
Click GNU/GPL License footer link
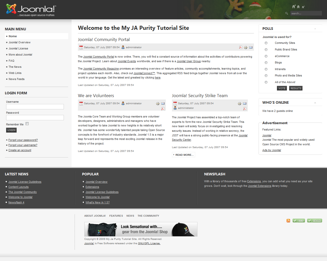click(x=149, y=243)
